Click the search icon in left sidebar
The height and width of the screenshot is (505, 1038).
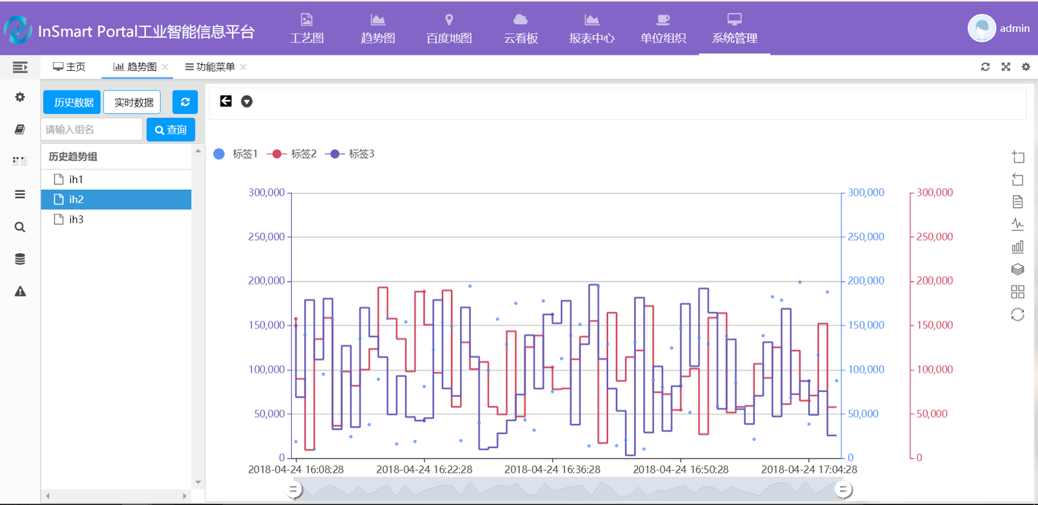[x=20, y=227]
